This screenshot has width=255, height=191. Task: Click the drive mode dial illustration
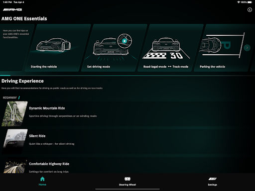click(x=125, y=41)
